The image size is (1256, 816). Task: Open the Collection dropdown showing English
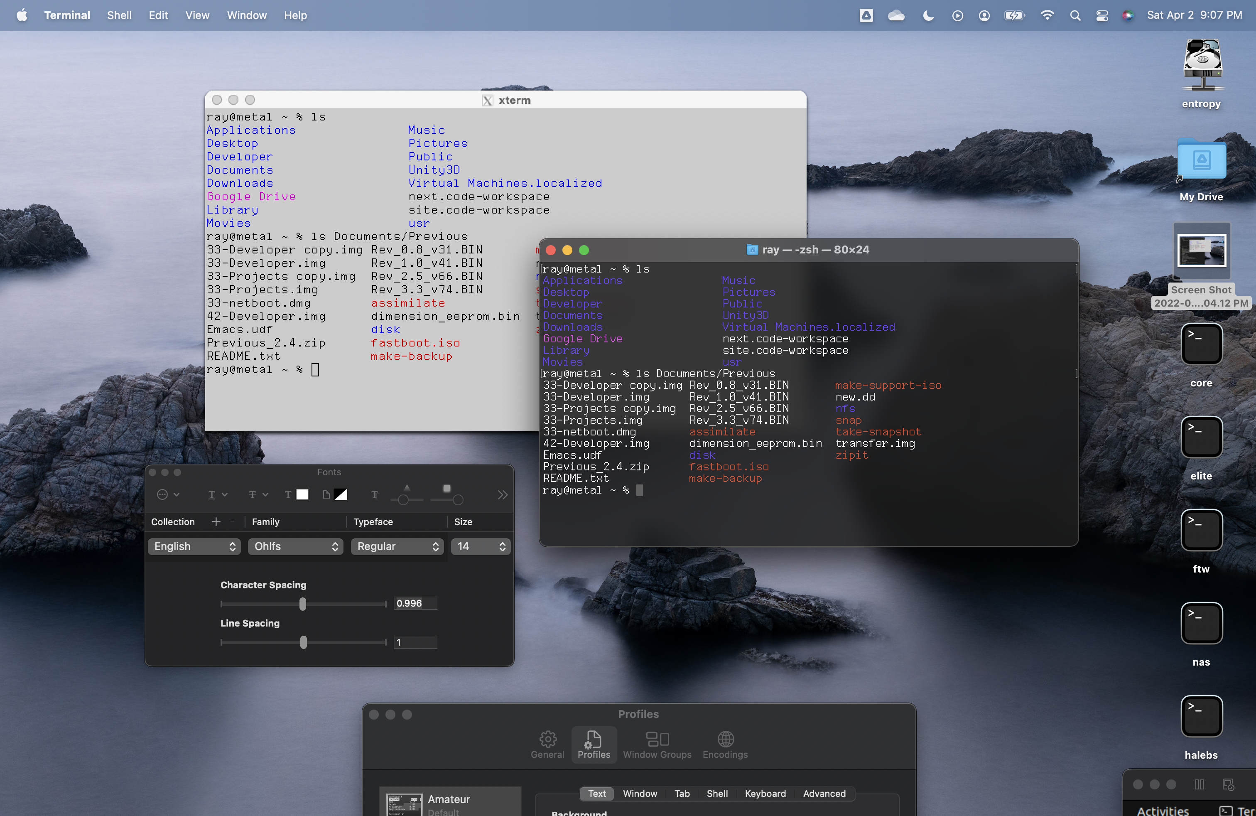click(194, 546)
